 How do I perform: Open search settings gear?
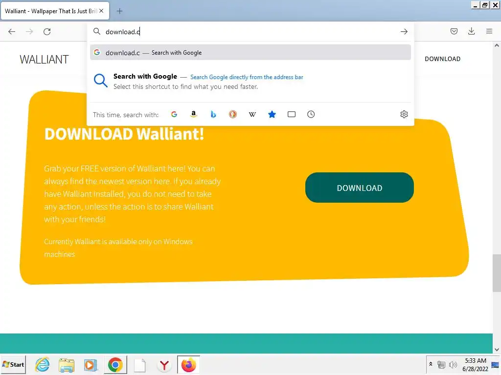[x=404, y=114]
